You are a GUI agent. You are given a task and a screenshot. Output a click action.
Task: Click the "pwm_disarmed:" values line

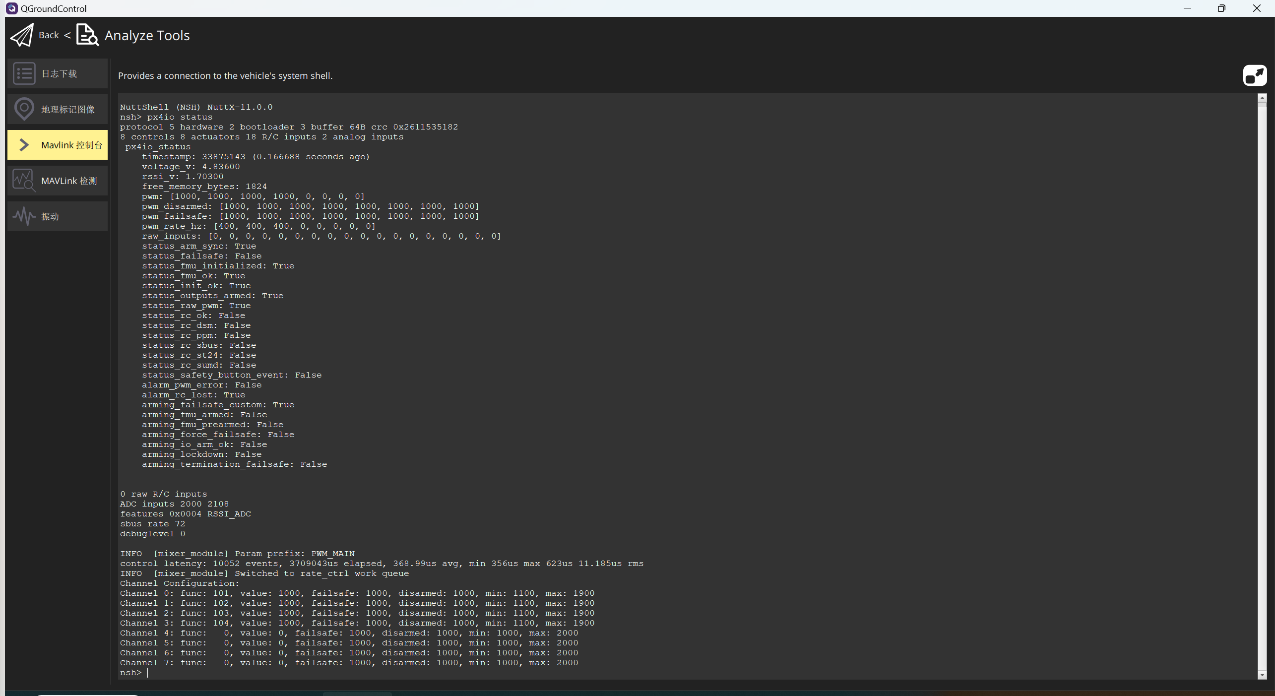click(311, 206)
